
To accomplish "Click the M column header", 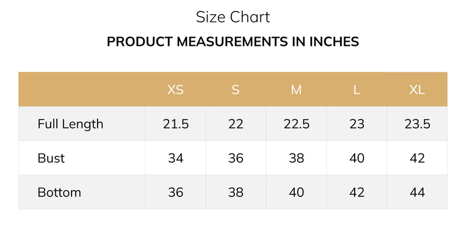I will [x=296, y=90].
